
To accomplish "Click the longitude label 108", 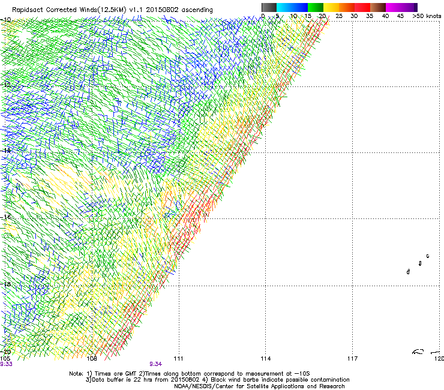I will [x=91, y=359].
